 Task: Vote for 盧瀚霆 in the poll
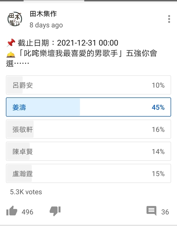click(x=88, y=173)
